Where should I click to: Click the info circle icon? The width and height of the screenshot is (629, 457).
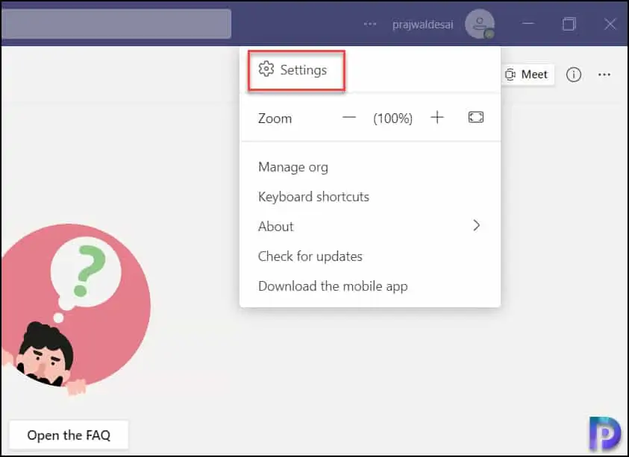point(574,75)
